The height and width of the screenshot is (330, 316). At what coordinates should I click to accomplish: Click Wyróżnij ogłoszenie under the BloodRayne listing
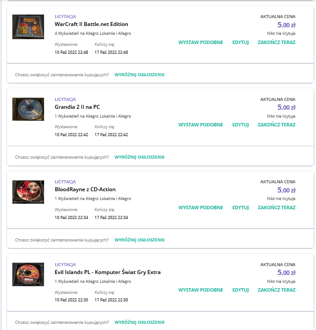tap(140, 240)
